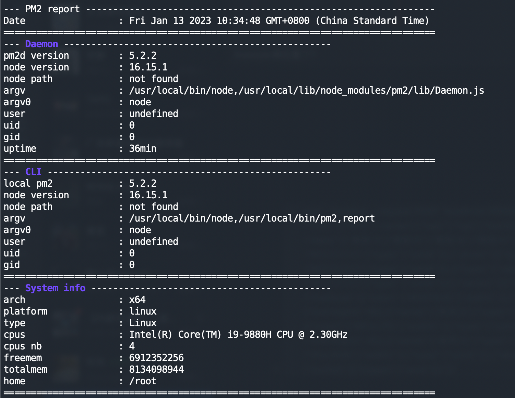Click the node path not found text
The height and width of the screenshot is (398, 515).
click(x=153, y=207)
